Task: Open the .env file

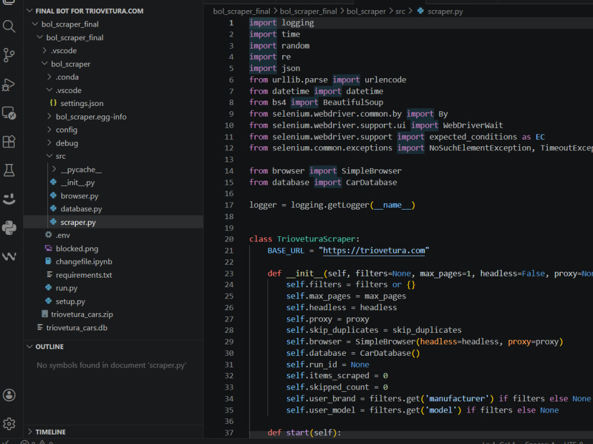Action: [63, 235]
